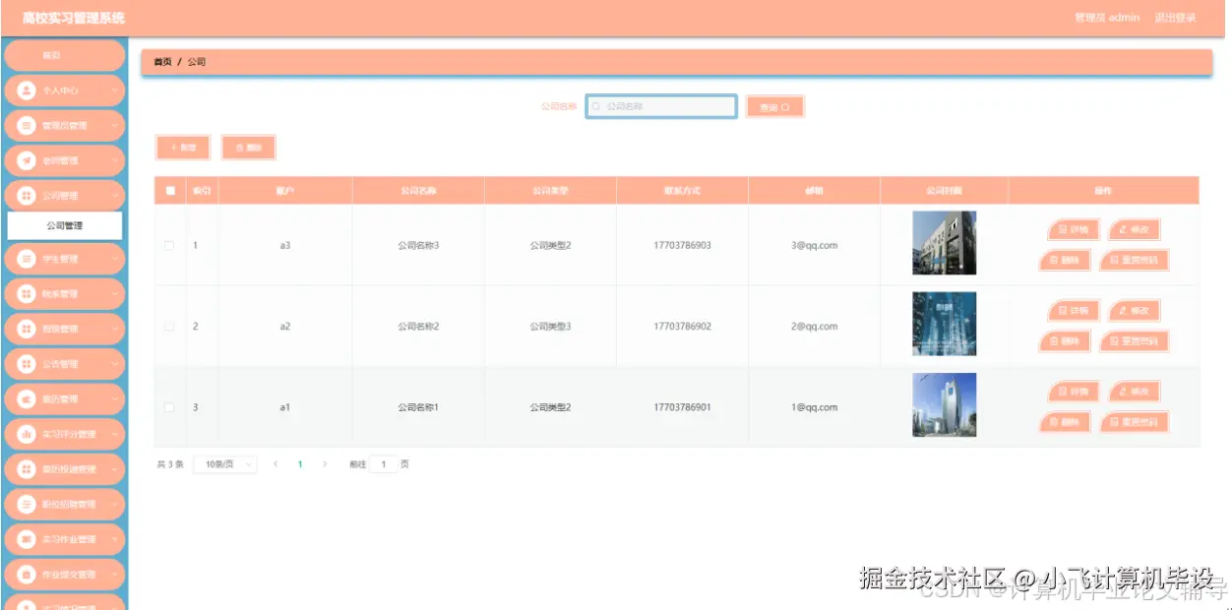
Task: Click the briefcase icon beside 简历管理
Action: [x=27, y=399]
